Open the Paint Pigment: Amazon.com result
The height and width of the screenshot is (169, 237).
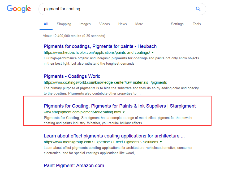point(74,166)
